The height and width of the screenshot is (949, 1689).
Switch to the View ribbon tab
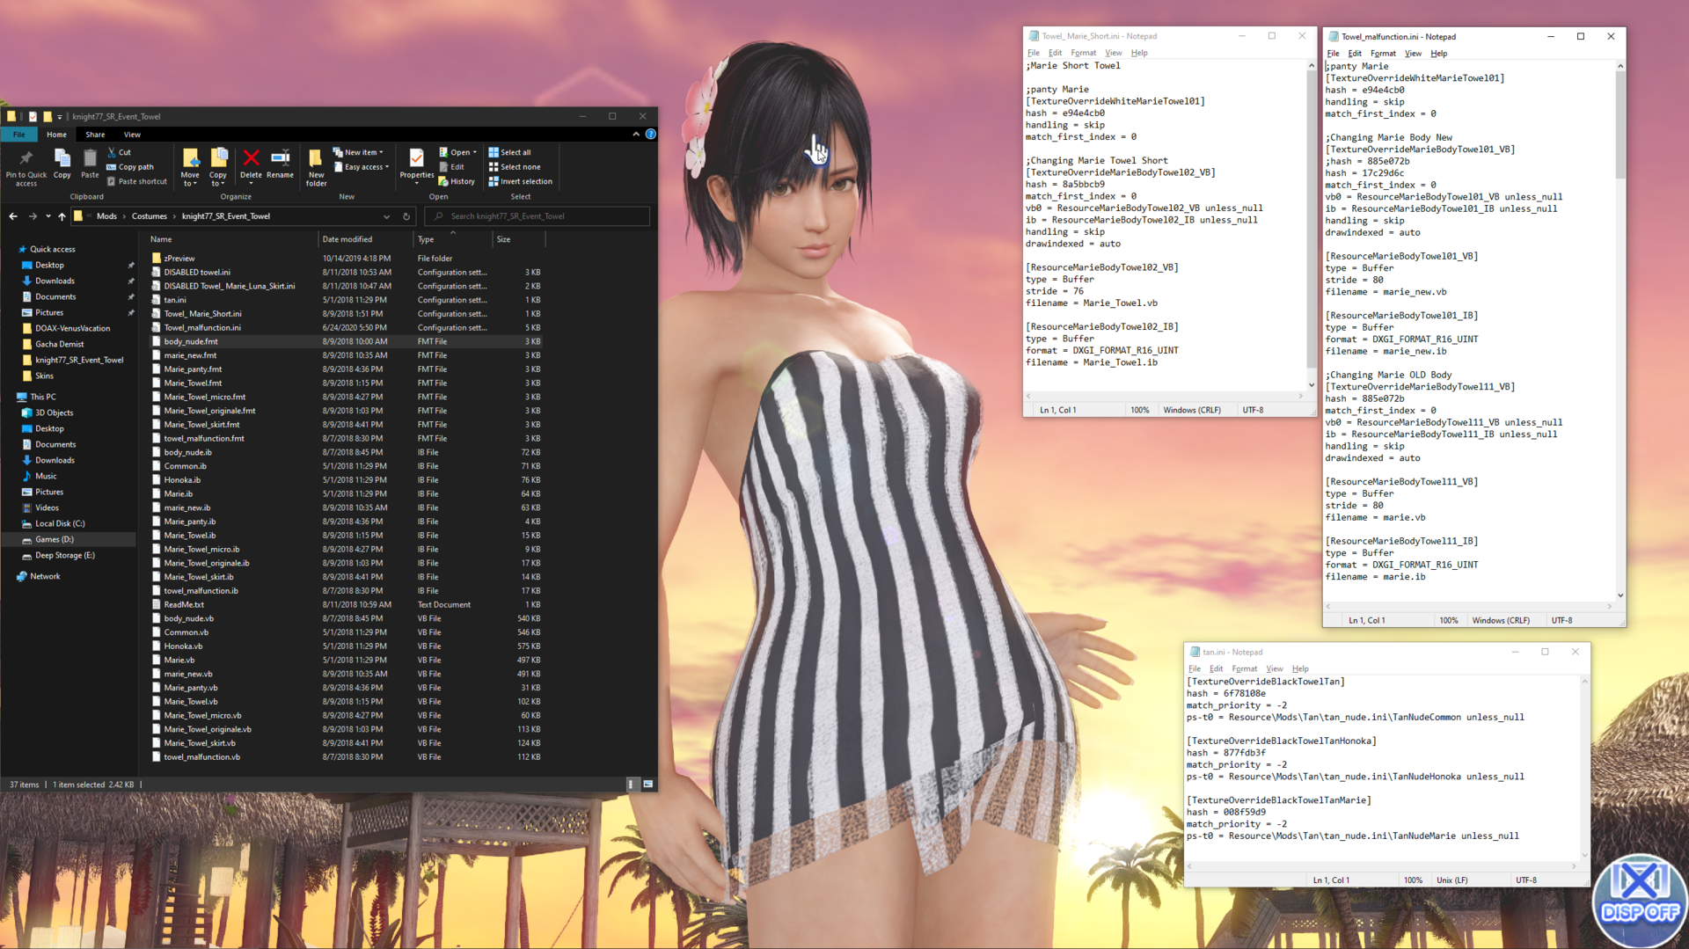pyautogui.click(x=132, y=135)
